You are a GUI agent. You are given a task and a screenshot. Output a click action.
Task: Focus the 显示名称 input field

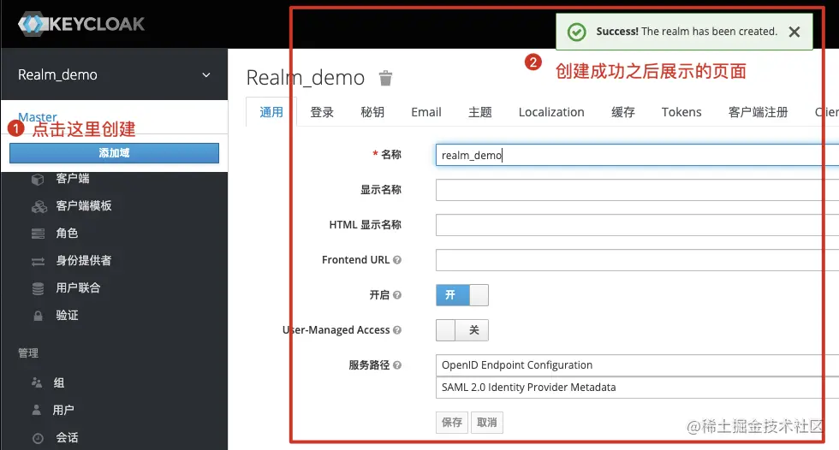coord(637,190)
